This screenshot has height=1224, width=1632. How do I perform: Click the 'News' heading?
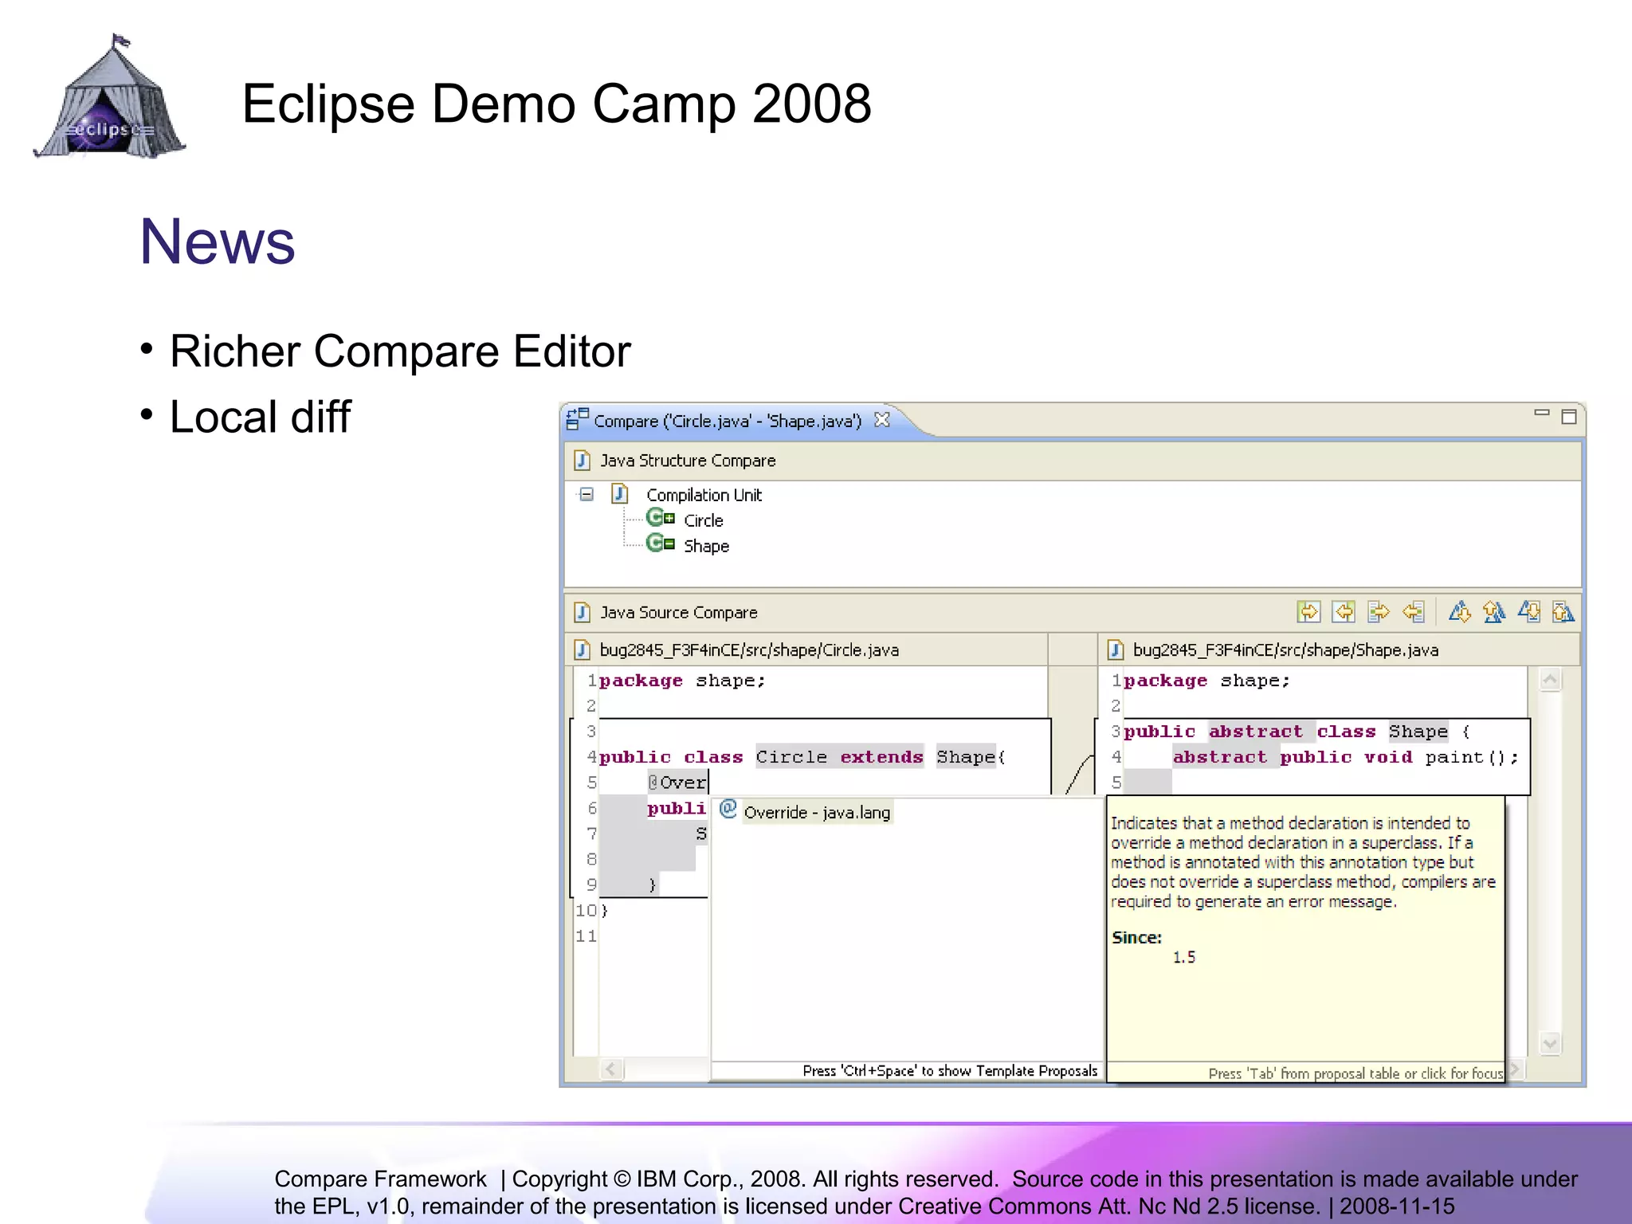[218, 241]
